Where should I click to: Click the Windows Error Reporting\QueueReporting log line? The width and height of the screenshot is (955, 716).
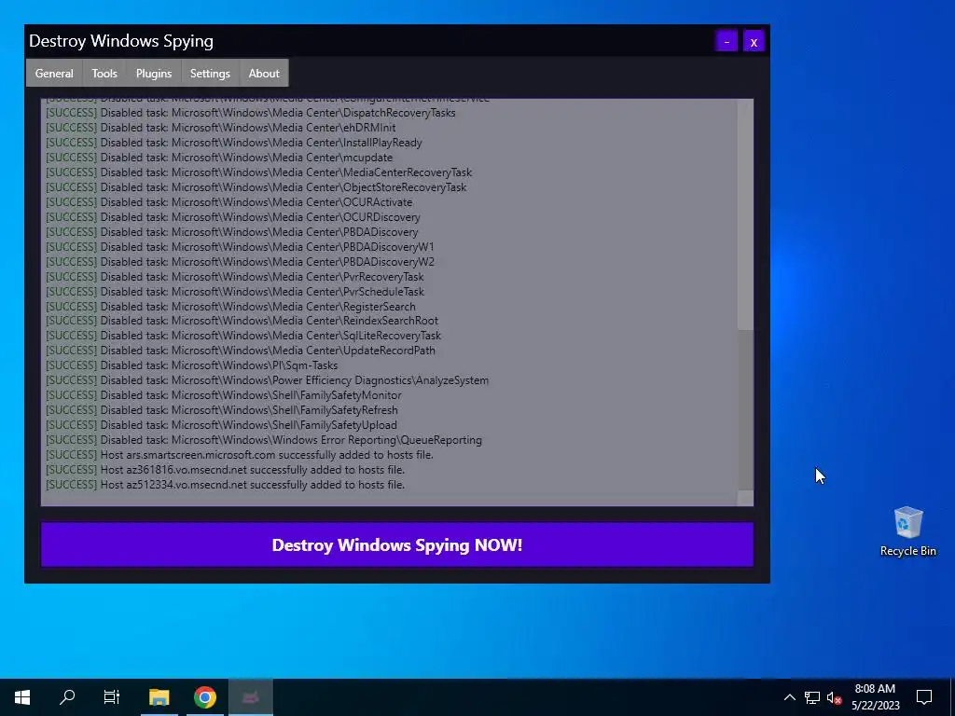264,440
